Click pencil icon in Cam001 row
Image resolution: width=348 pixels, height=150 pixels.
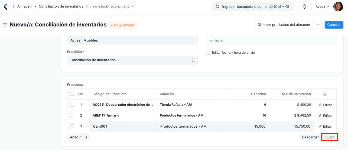[320, 126]
